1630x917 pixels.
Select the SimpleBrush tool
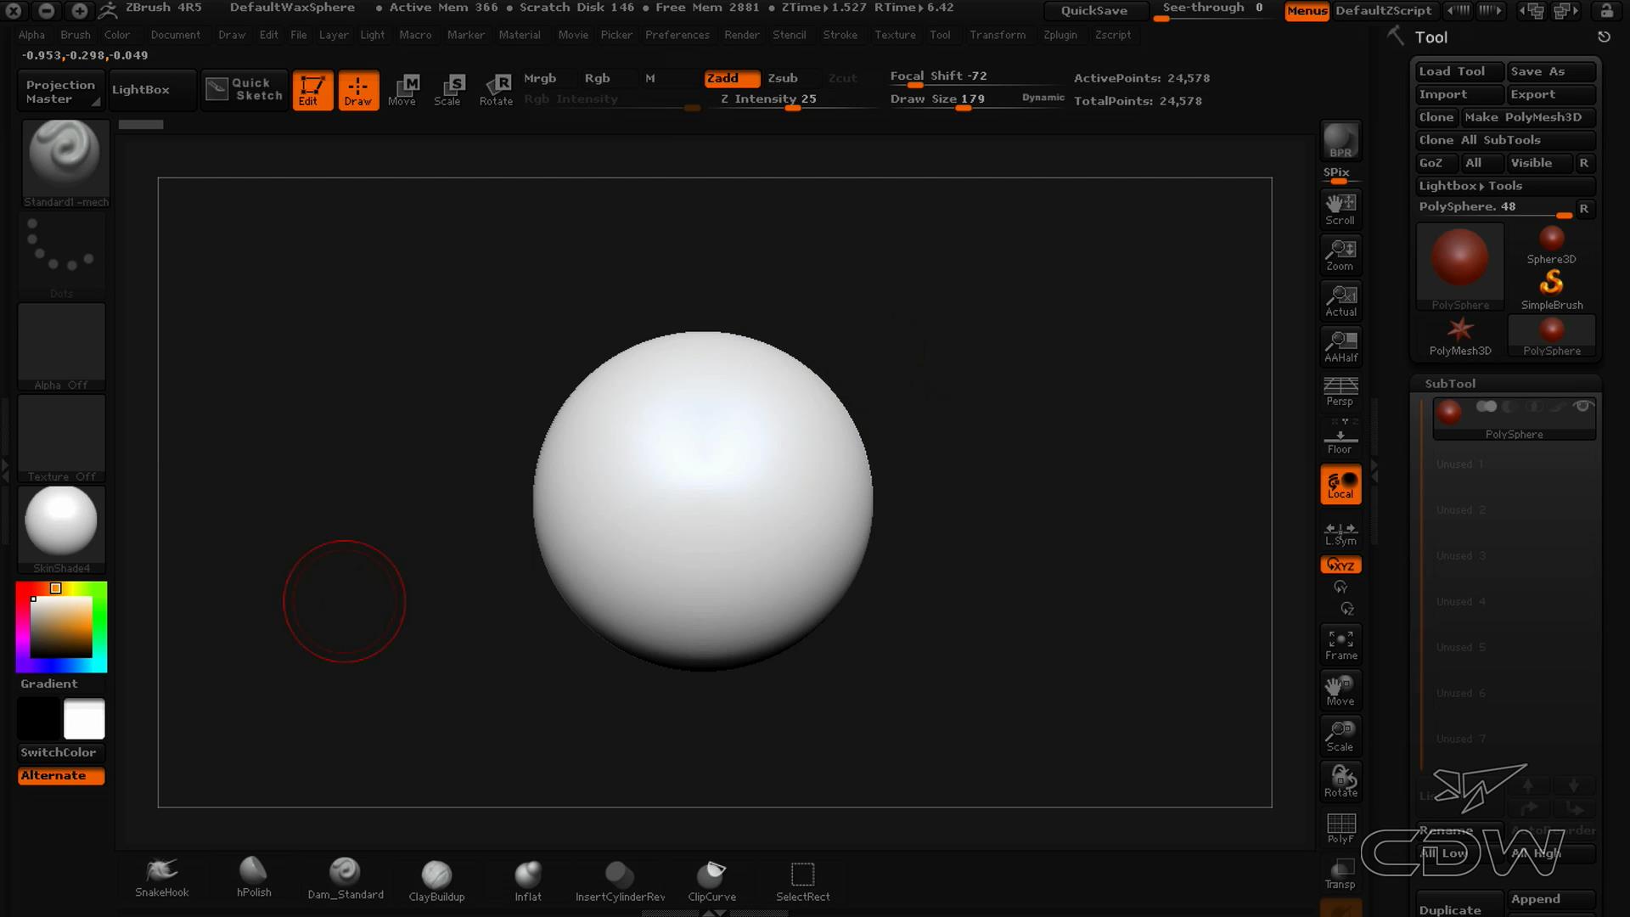(1551, 290)
